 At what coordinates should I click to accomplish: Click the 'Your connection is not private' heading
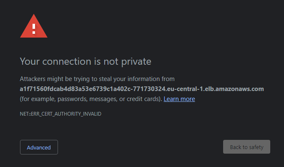pos(85,62)
